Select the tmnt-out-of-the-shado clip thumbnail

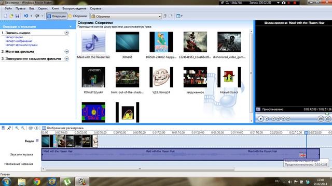click(127, 77)
